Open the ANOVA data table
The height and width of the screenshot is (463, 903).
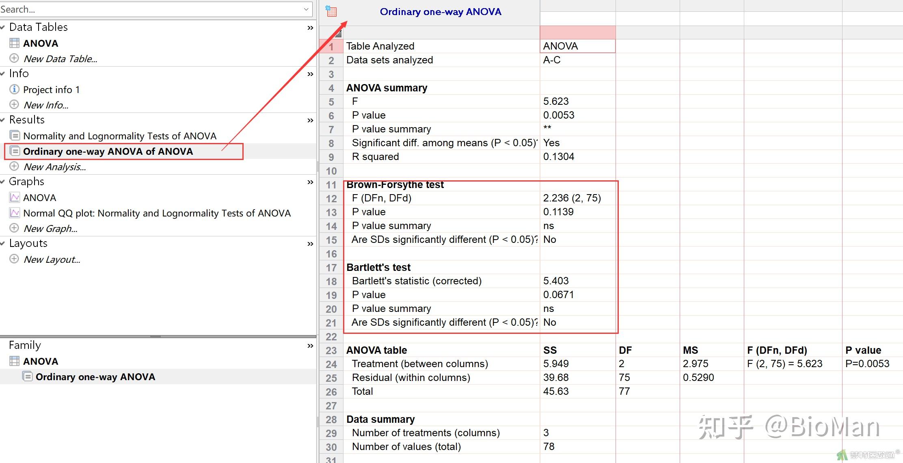40,43
